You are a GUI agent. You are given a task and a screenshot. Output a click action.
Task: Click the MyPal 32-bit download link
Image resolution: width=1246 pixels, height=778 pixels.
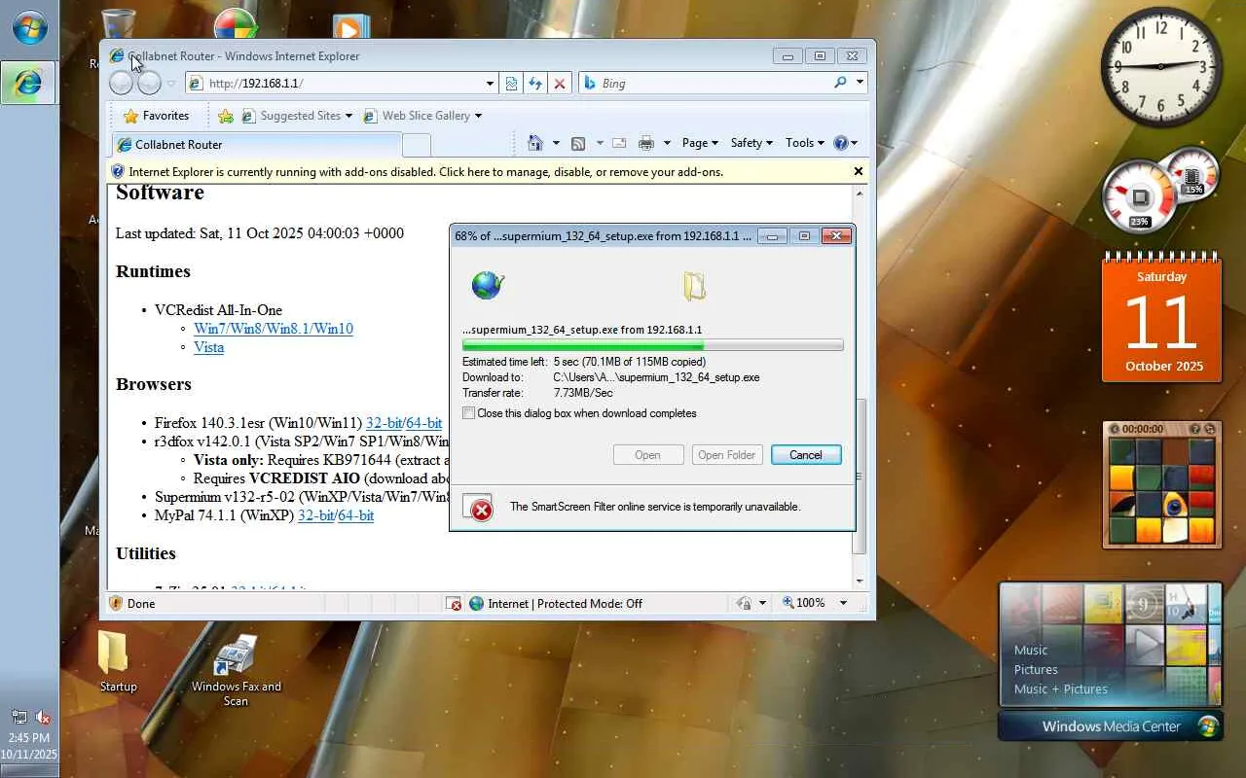click(315, 515)
